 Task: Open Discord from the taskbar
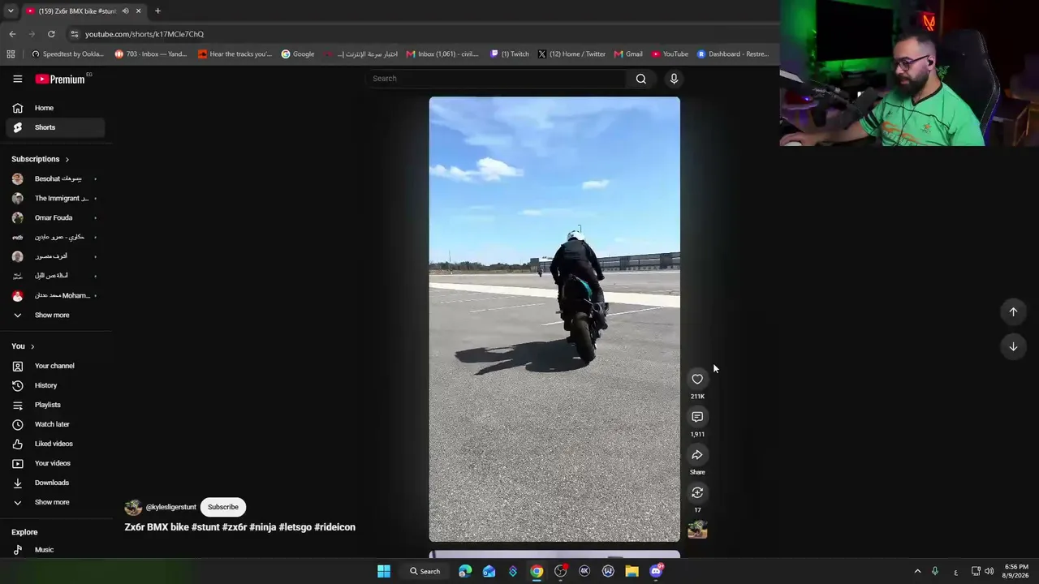point(656,571)
